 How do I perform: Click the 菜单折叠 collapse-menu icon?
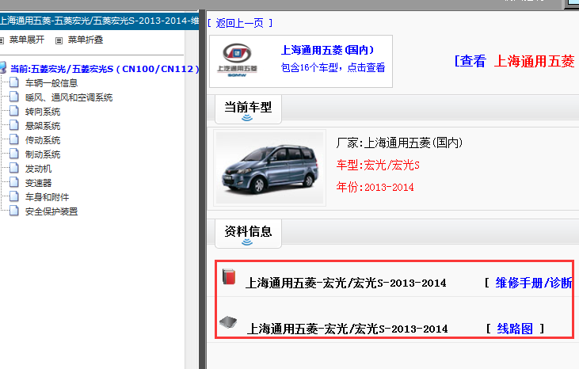click(x=59, y=40)
